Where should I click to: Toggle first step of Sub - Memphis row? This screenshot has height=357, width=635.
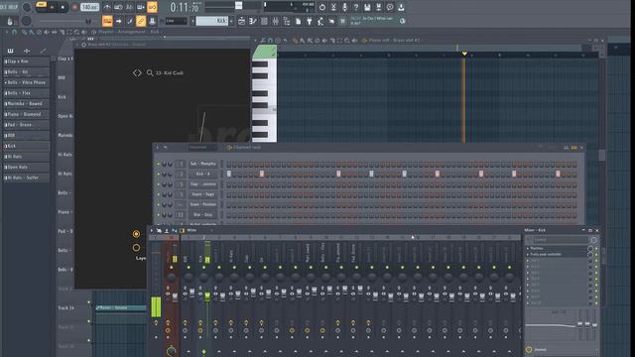pos(229,164)
